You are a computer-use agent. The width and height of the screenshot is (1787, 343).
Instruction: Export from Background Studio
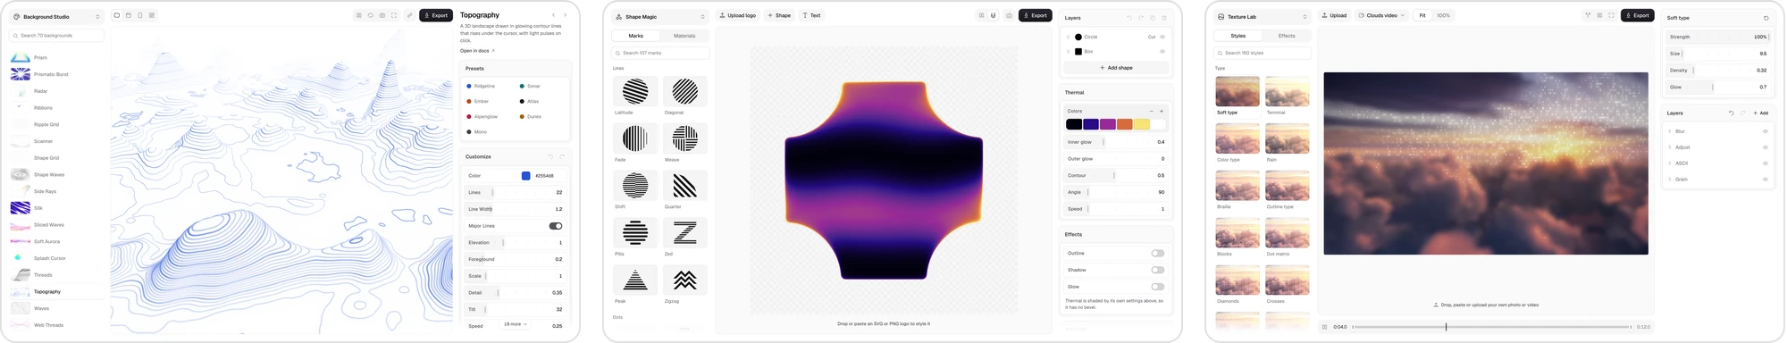436,15
